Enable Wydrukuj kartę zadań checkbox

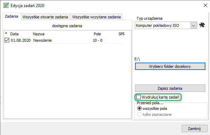(x=138, y=97)
